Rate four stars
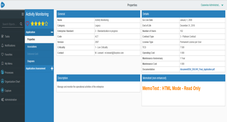 (43, 24)
